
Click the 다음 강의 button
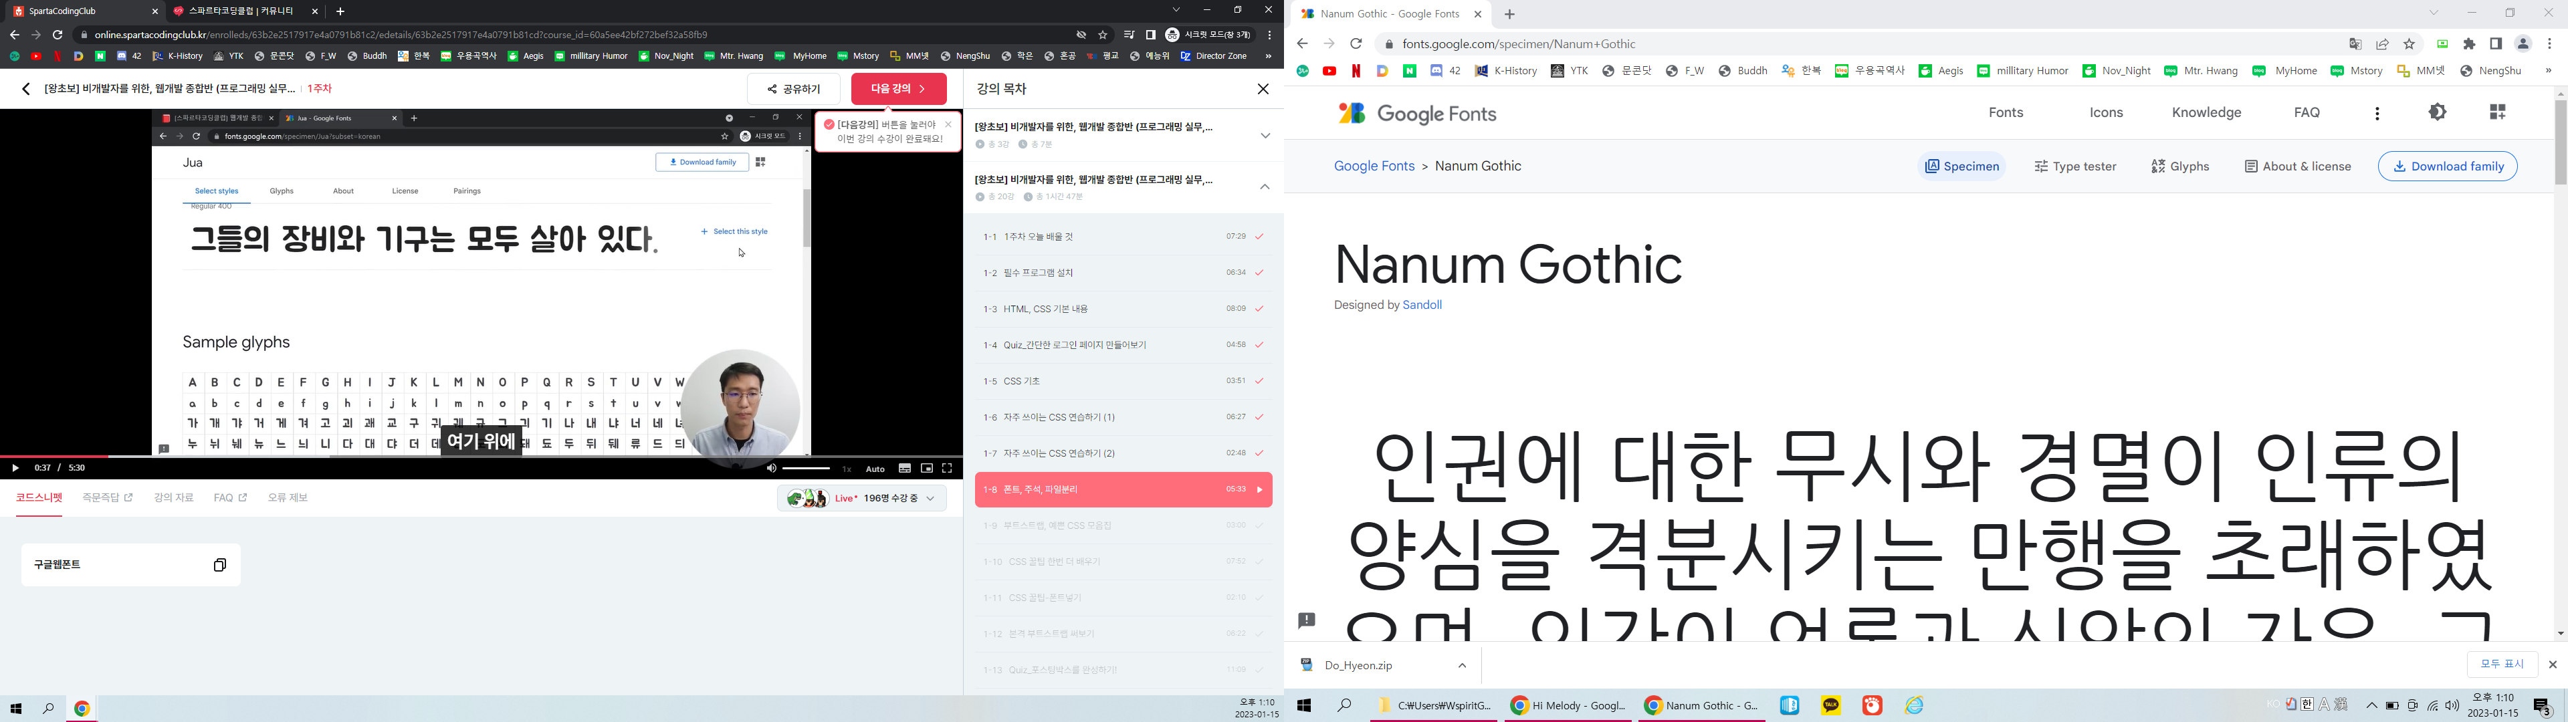point(898,89)
